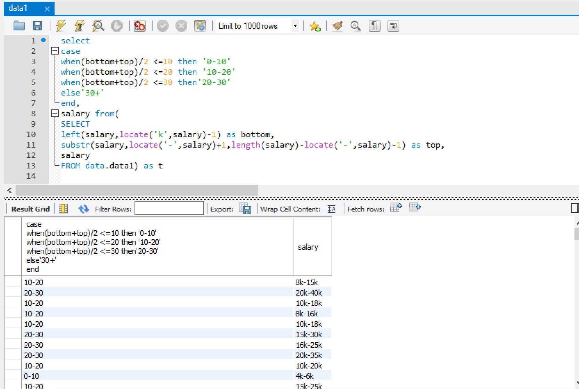Click line number 14 in gutter
The width and height of the screenshot is (579, 389).
point(31,176)
